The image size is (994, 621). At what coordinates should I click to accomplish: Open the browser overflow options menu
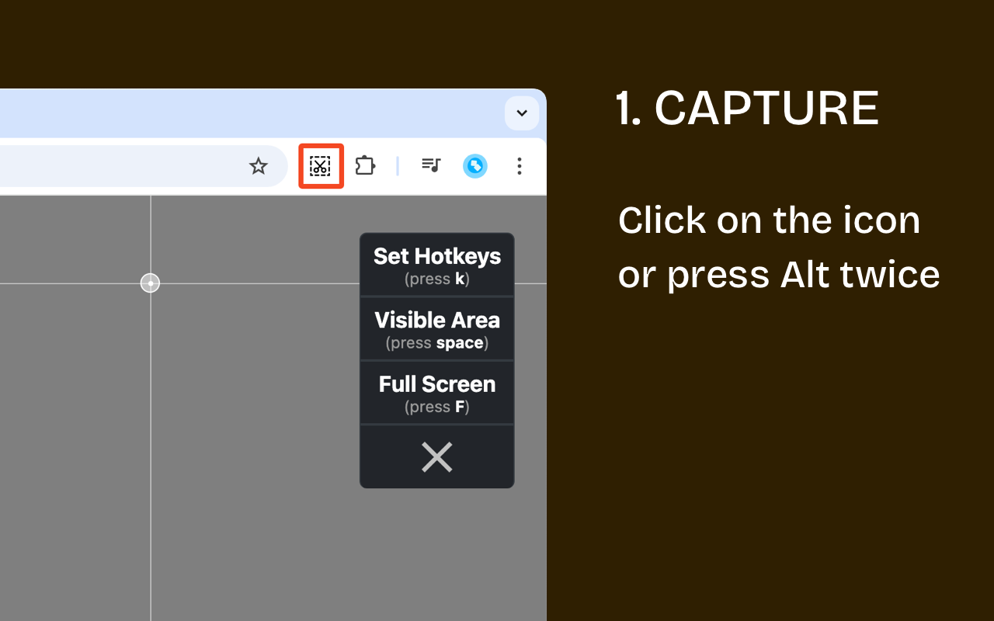click(519, 165)
